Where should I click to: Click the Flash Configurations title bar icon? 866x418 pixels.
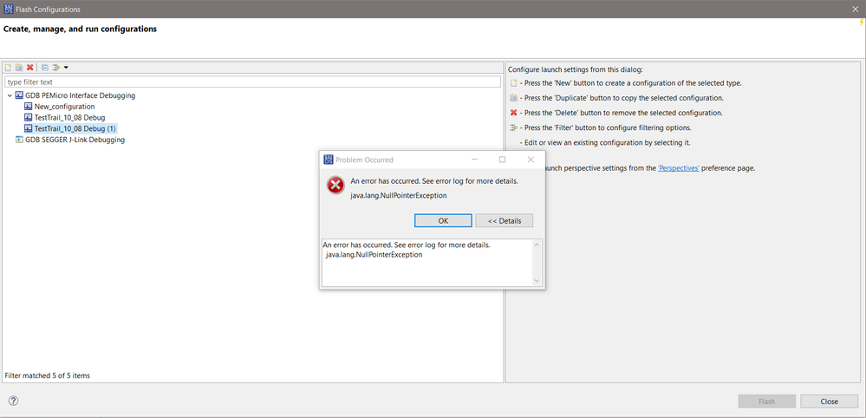8,10
